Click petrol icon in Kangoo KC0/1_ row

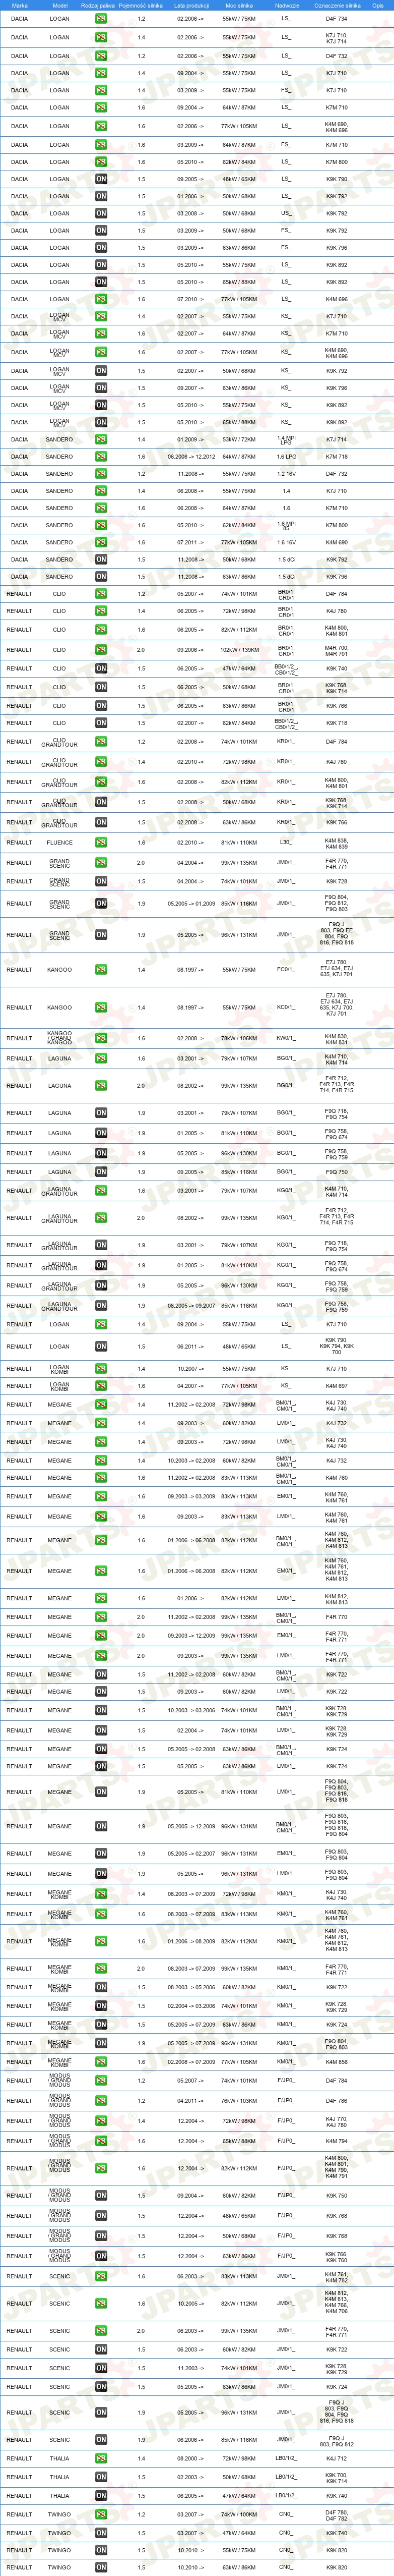[101, 1008]
